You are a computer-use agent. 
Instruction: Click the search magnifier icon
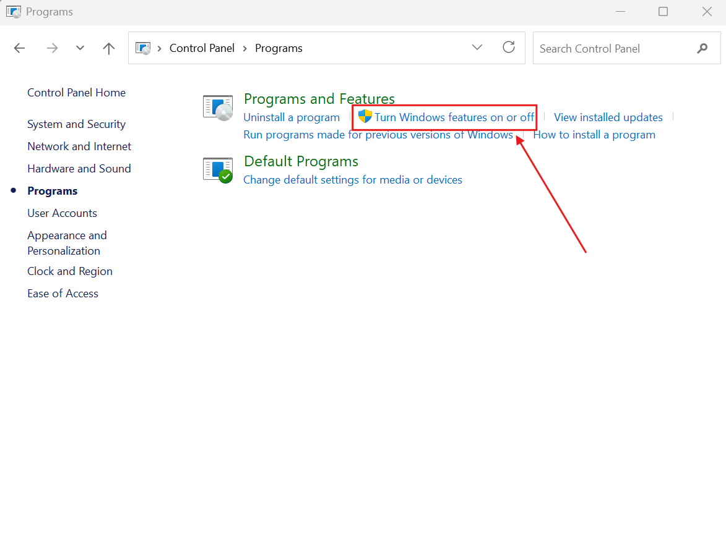702,48
